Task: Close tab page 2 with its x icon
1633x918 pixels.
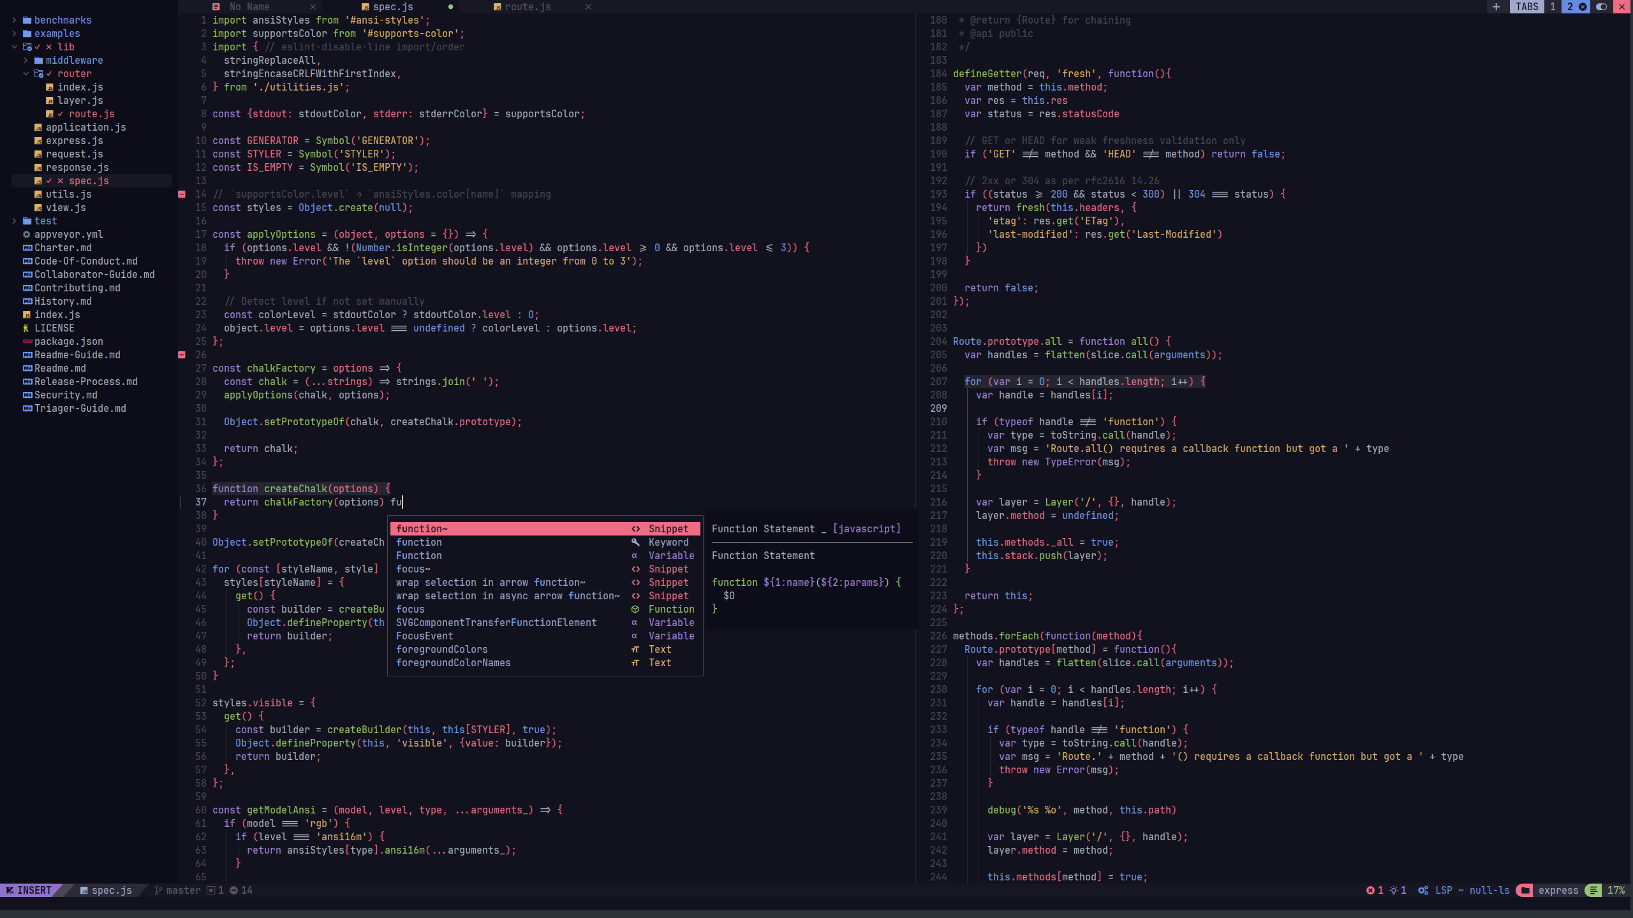Action: (1583, 6)
